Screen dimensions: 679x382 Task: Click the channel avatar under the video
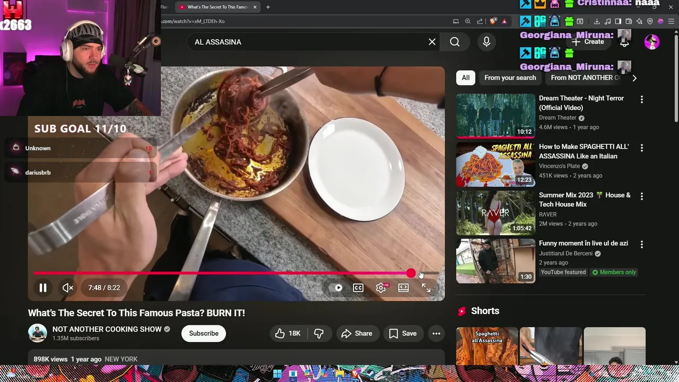(x=38, y=333)
